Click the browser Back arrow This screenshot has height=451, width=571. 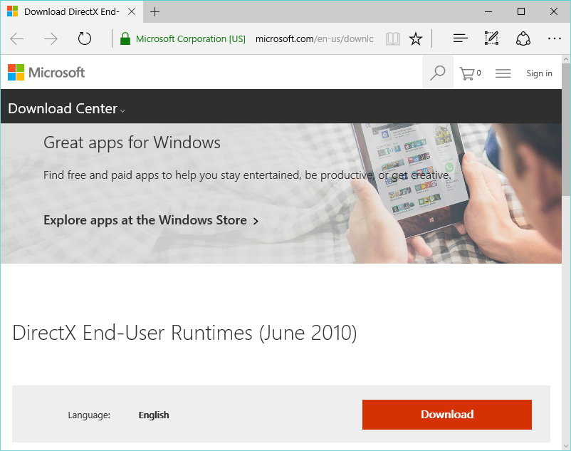[17, 38]
